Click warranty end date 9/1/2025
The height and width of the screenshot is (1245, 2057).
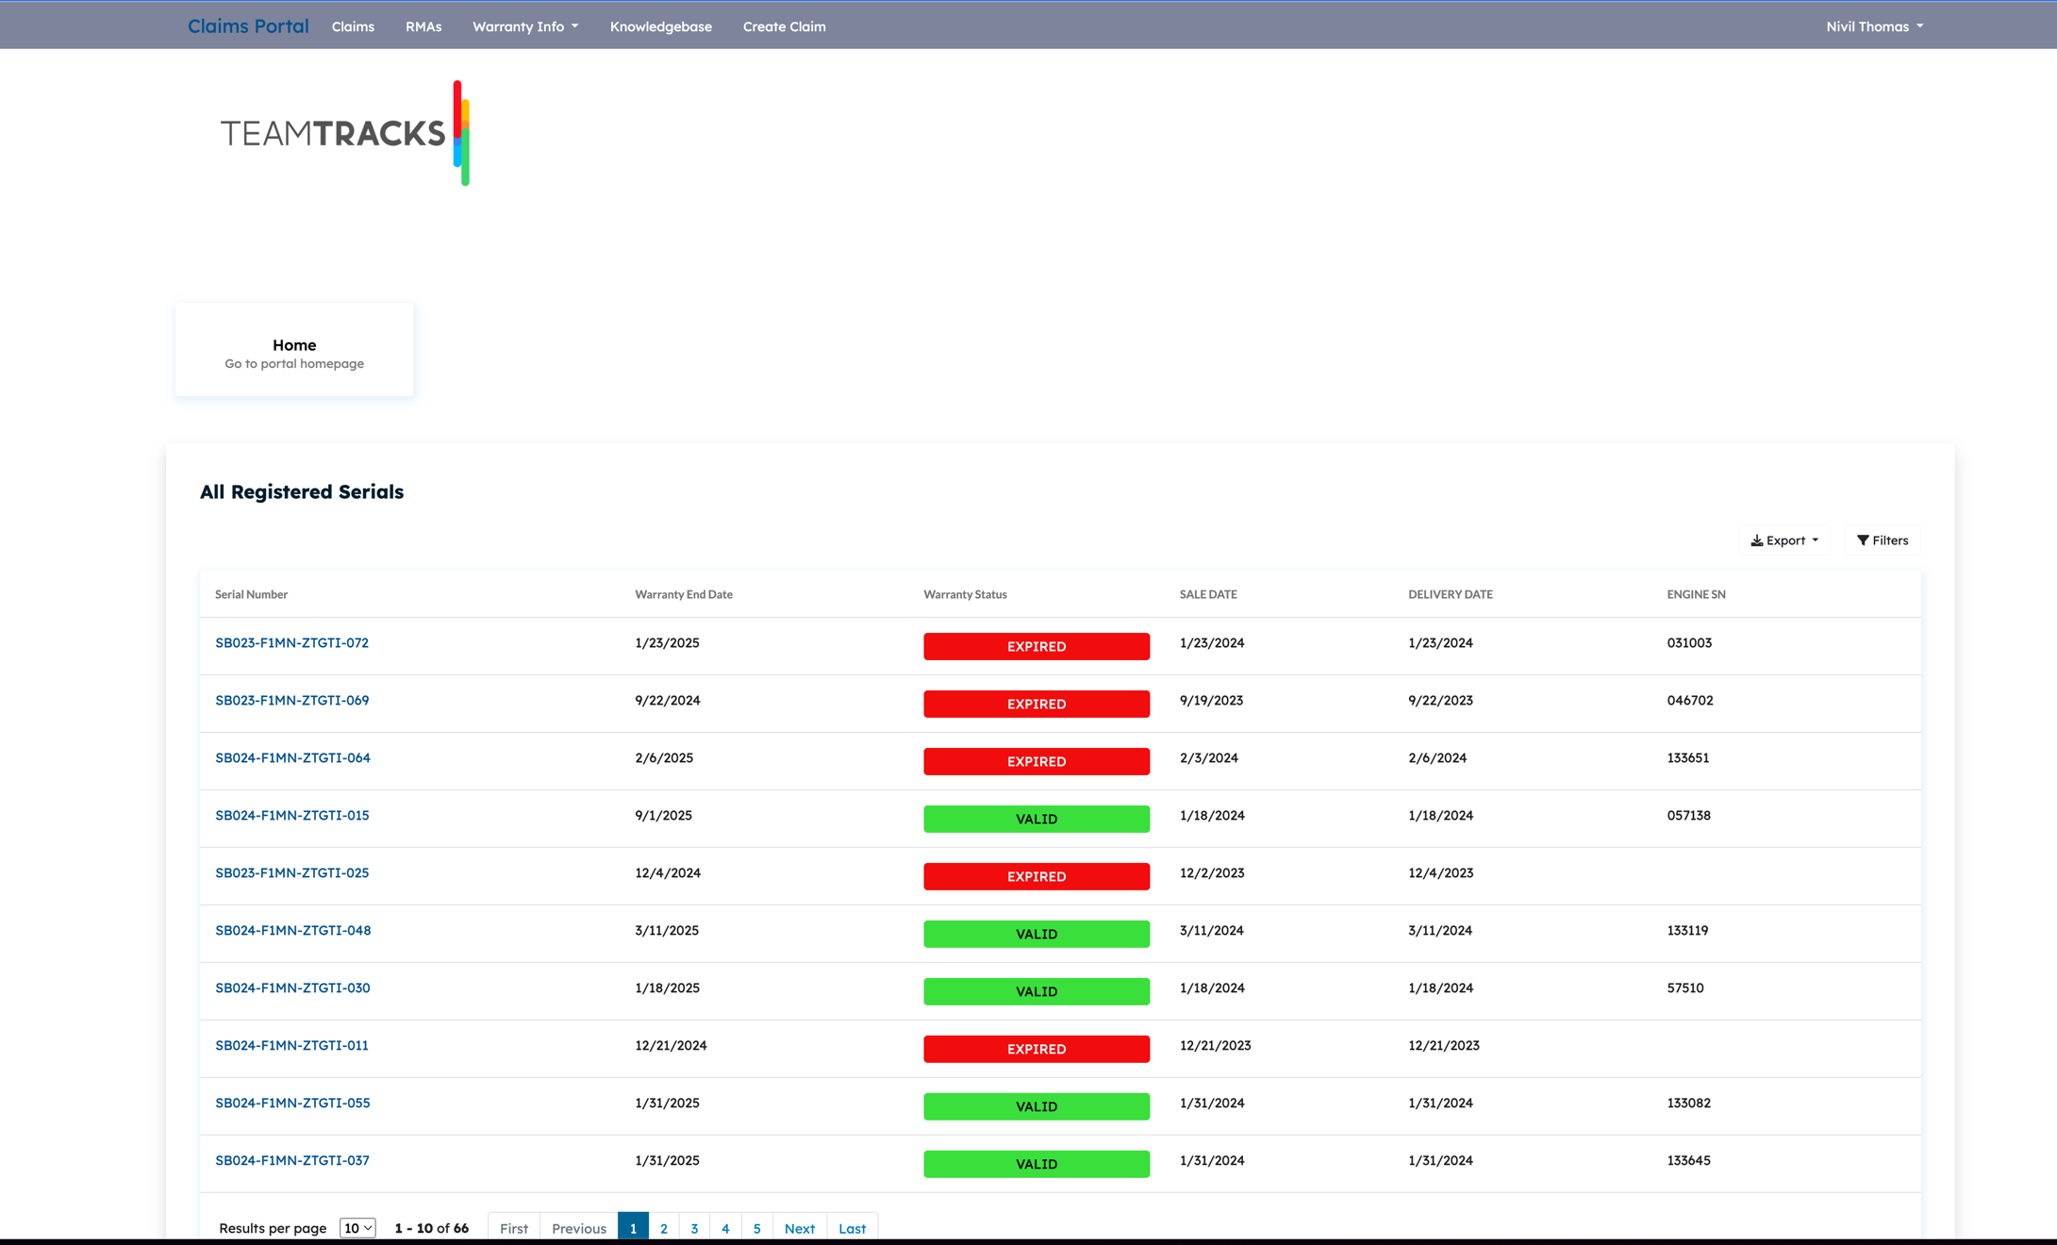point(664,816)
